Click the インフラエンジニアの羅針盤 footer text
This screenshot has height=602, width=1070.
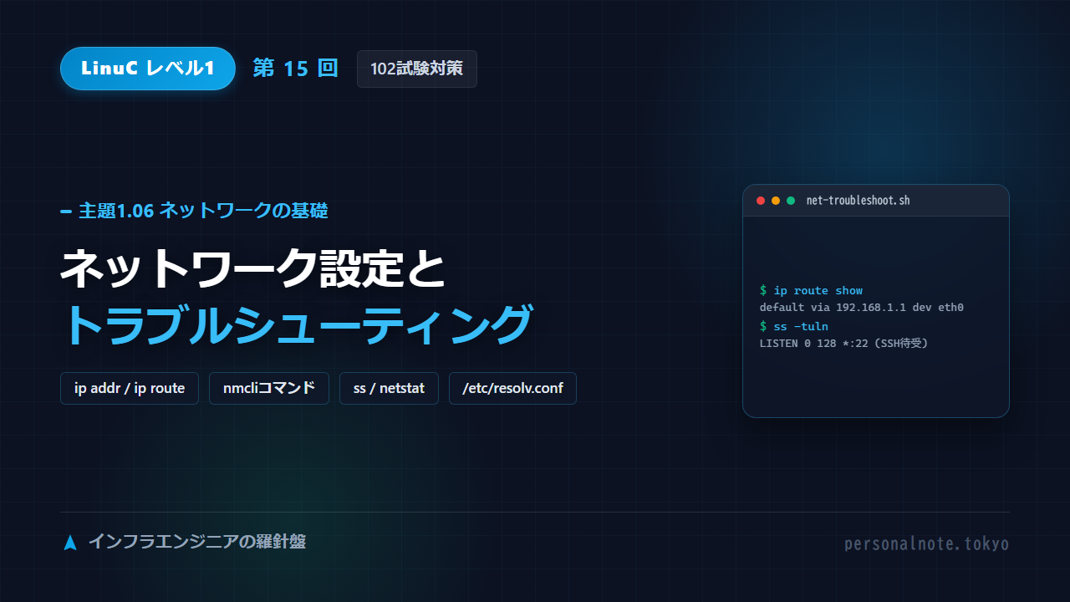point(196,542)
